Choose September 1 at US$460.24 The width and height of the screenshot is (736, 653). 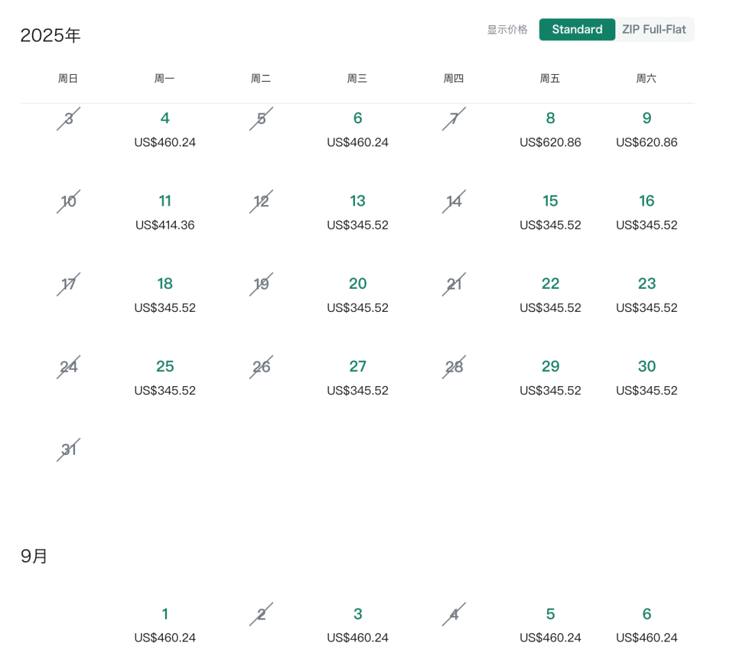pos(165,625)
